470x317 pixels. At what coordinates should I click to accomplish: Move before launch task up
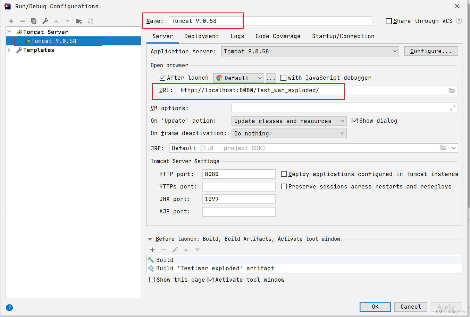[186, 250]
